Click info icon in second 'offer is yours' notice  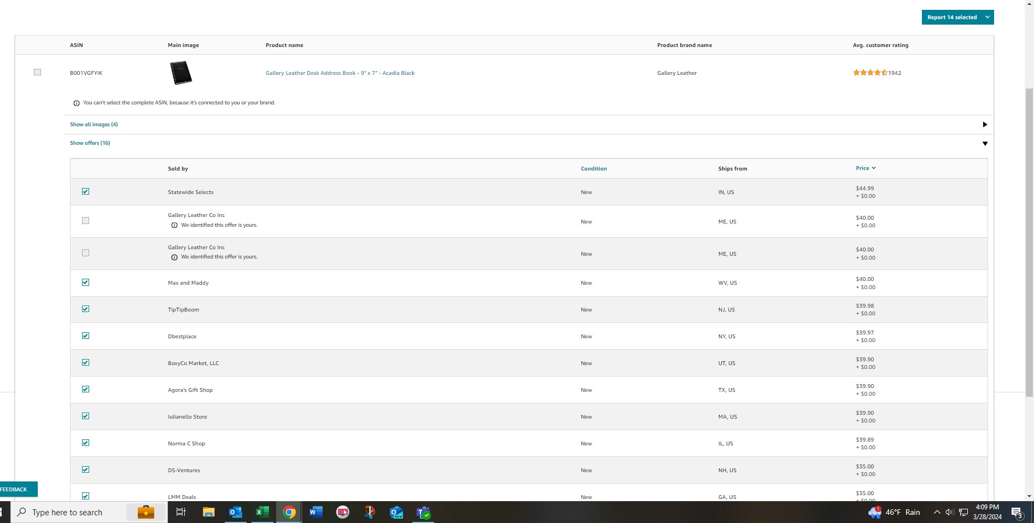[x=174, y=257]
